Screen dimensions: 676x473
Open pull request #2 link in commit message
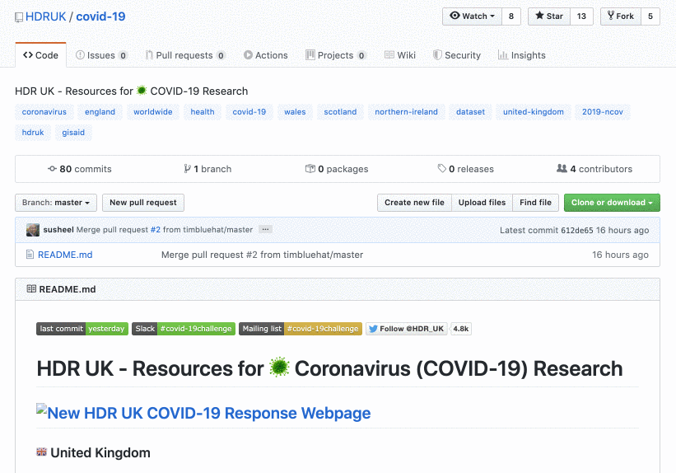point(155,230)
